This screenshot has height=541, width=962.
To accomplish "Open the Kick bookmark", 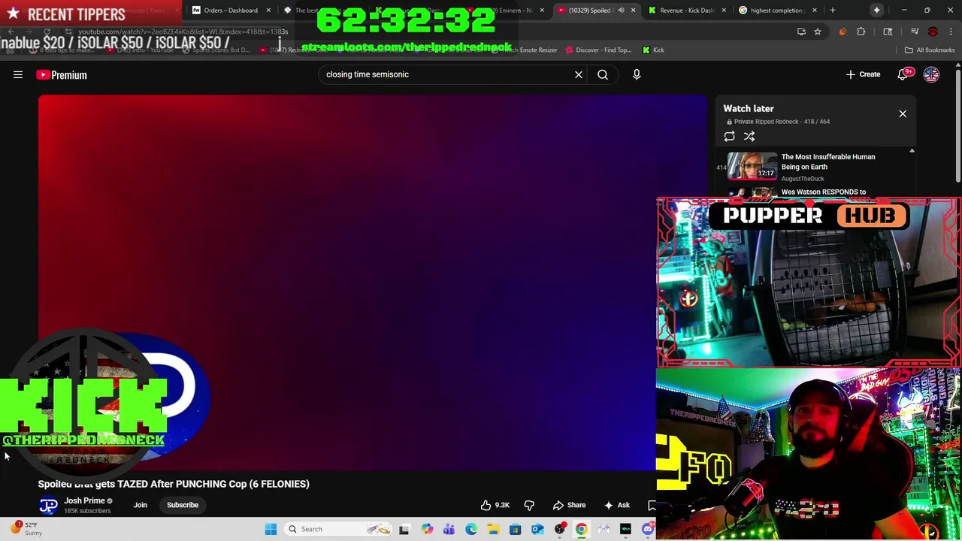I will pyautogui.click(x=653, y=50).
